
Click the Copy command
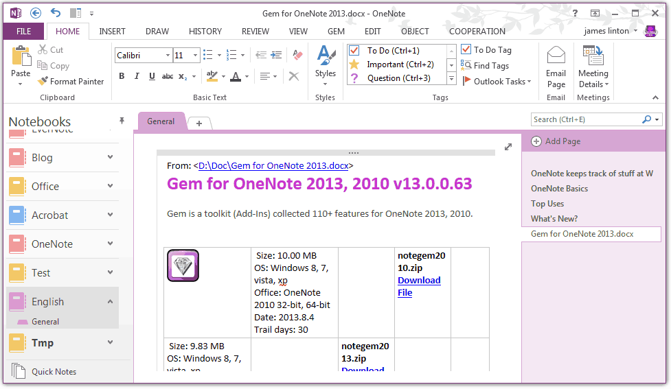(x=53, y=65)
